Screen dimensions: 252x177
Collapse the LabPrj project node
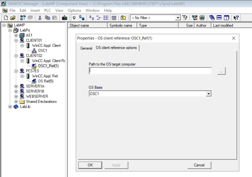10,30
